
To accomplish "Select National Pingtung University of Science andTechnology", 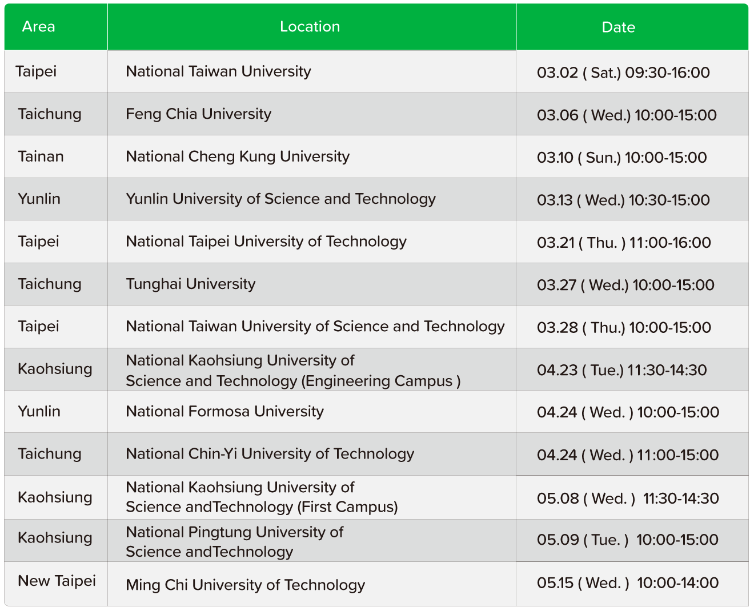I will (x=234, y=542).
